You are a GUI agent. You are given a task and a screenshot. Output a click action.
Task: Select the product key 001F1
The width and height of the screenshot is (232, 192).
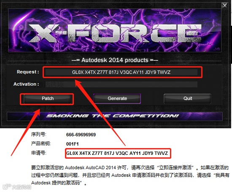[x=73, y=144]
